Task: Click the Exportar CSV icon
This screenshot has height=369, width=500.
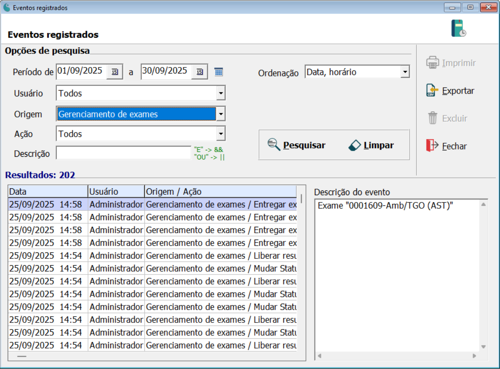Action: [432, 91]
